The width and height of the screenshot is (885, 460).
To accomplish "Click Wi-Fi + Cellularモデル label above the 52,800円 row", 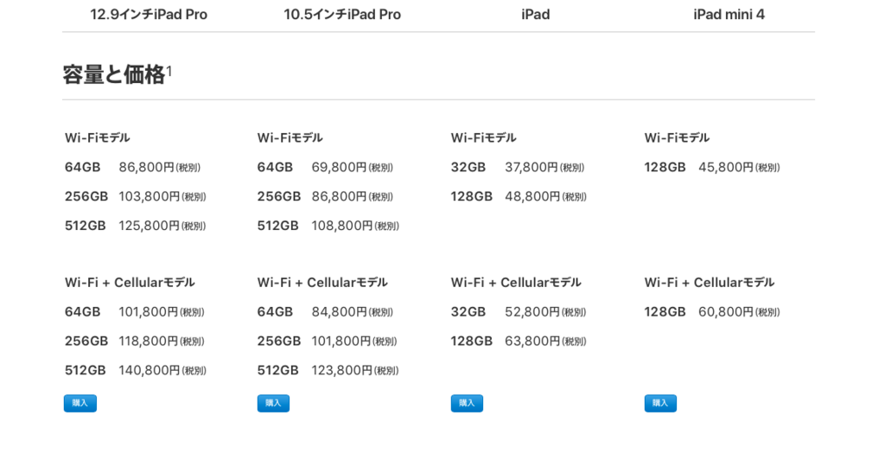I will 516,282.
